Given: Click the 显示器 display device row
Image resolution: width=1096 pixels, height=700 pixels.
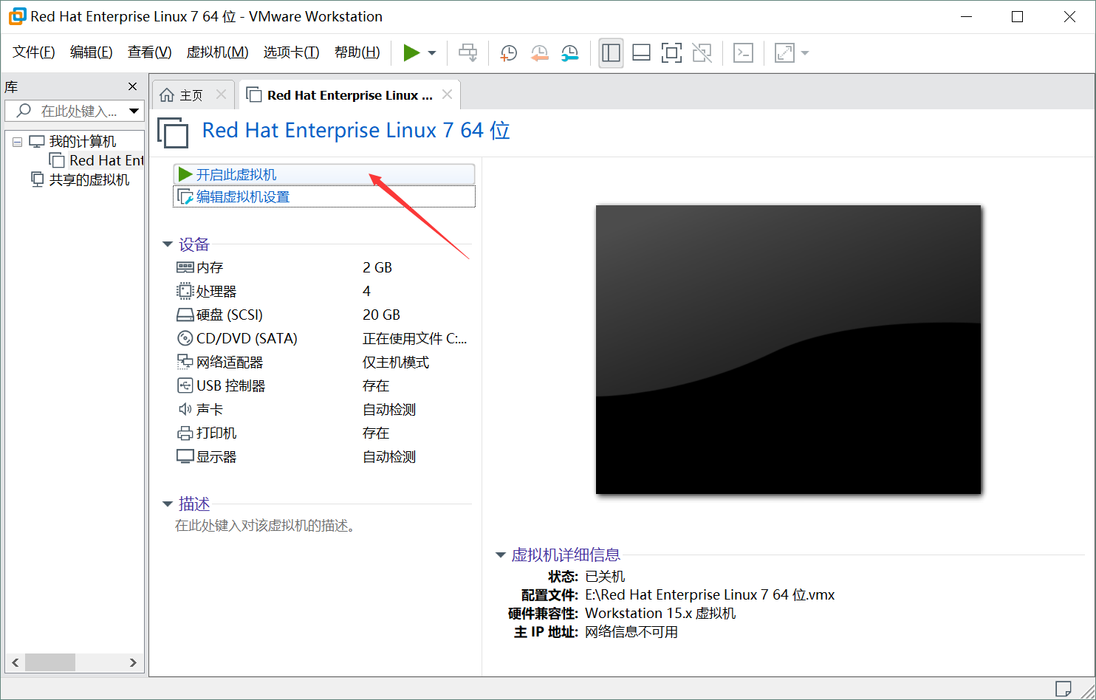Looking at the screenshot, I should point(323,456).
